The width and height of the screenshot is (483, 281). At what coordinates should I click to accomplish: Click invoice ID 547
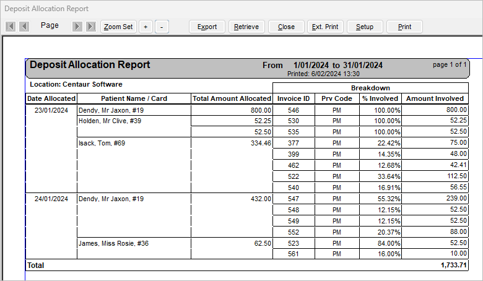coord(294,199)
